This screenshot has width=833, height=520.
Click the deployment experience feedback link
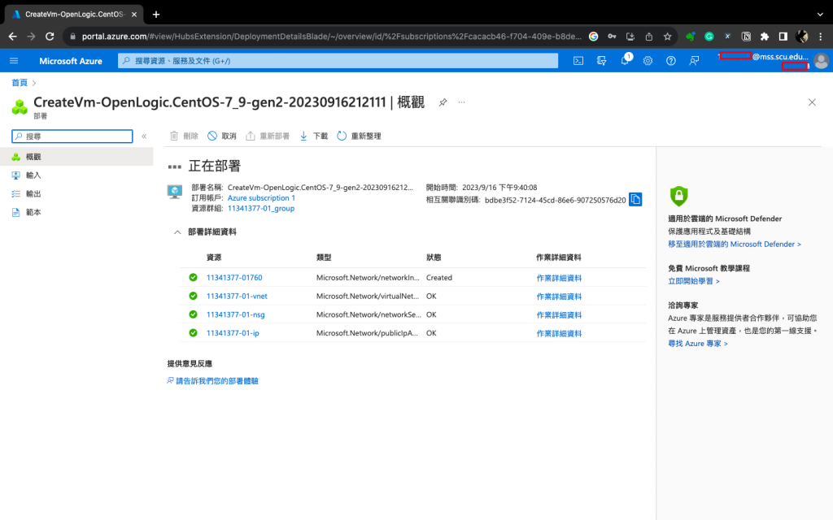(x=216, y=381)
